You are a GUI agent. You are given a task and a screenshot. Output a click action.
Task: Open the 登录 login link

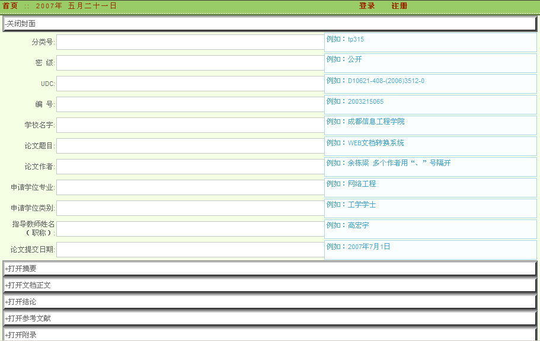tap(367, 6)
